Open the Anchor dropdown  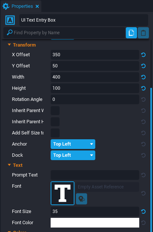73,144
